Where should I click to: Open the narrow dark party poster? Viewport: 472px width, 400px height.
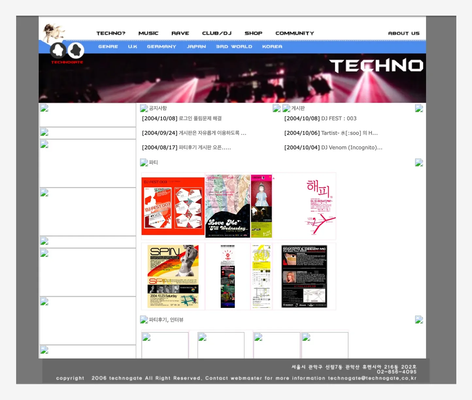228,276
